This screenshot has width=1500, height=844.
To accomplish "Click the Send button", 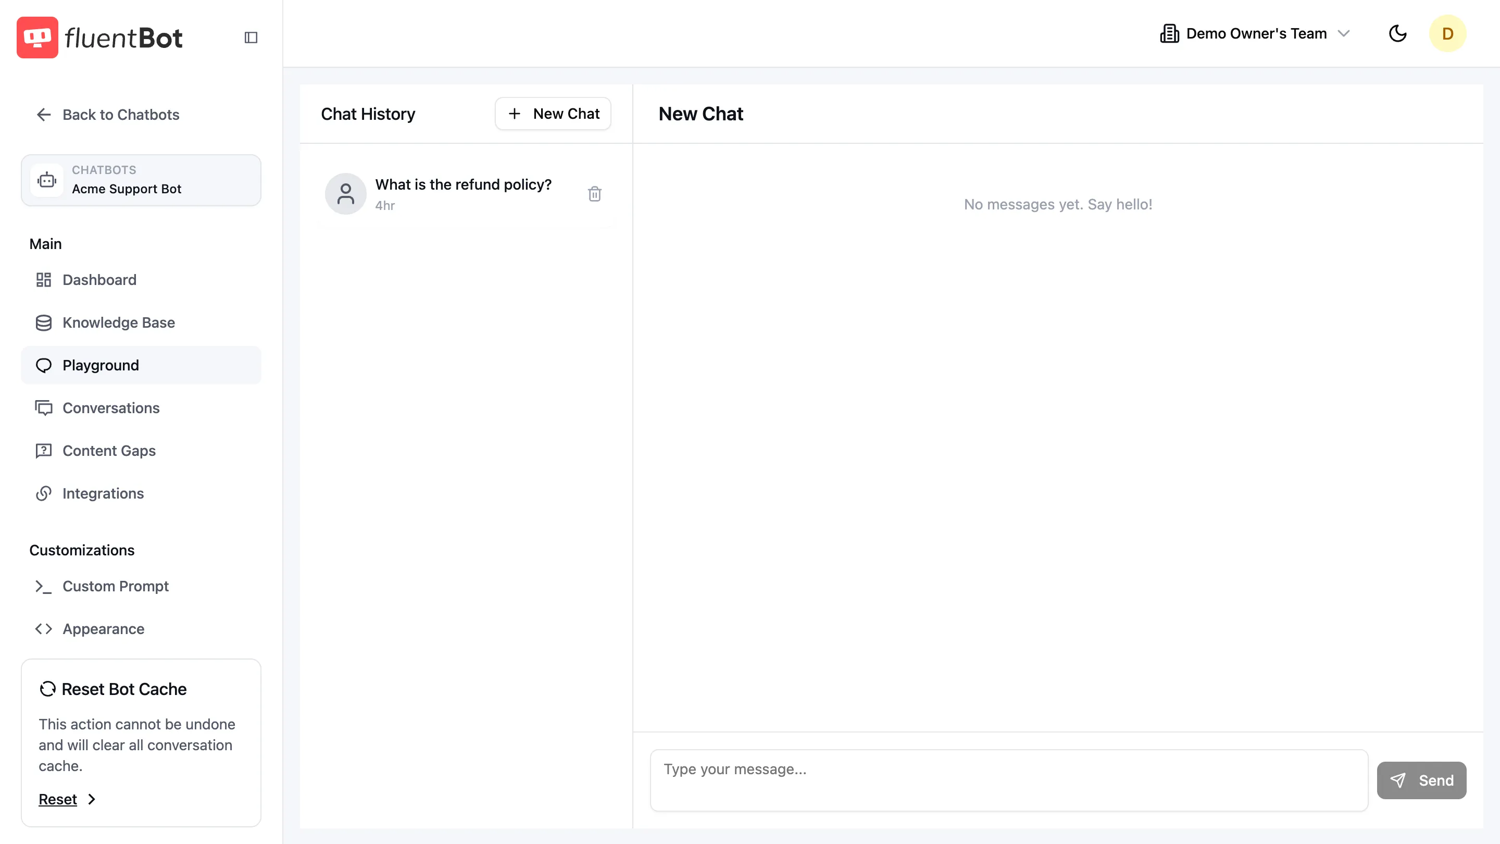I will (x=1421, y=780).
